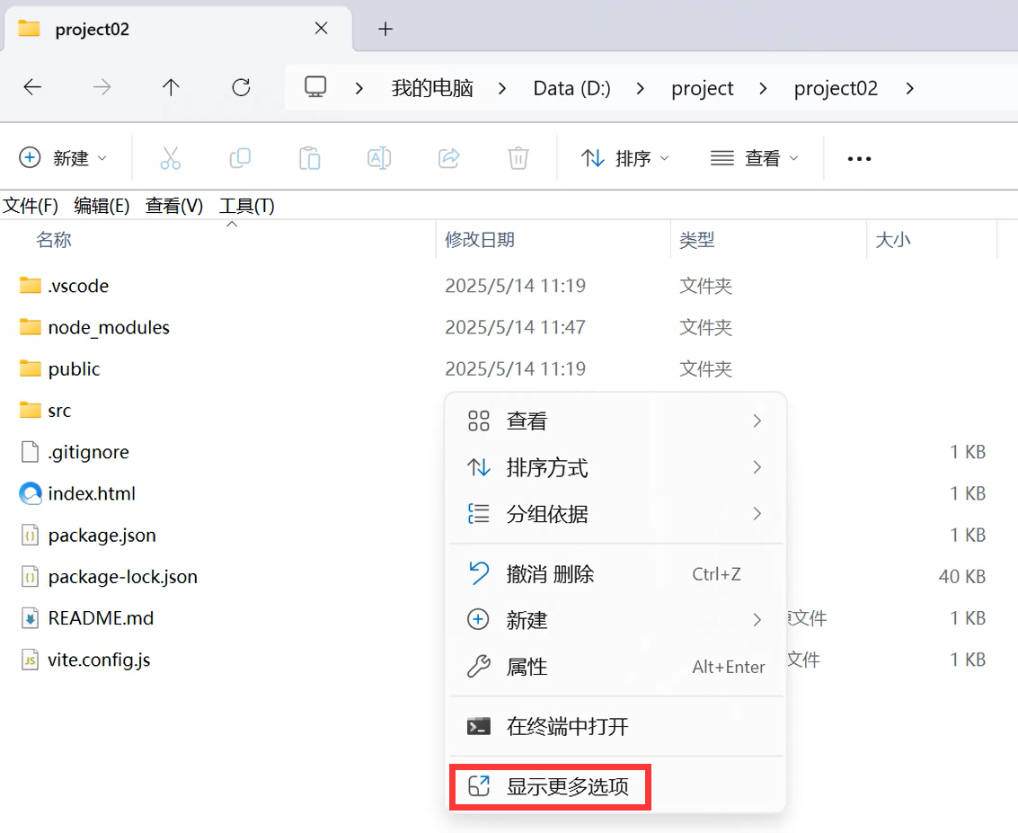Screen dimensions: 1018x833
Task: Refresh the current folder
Action: (241, 87)
